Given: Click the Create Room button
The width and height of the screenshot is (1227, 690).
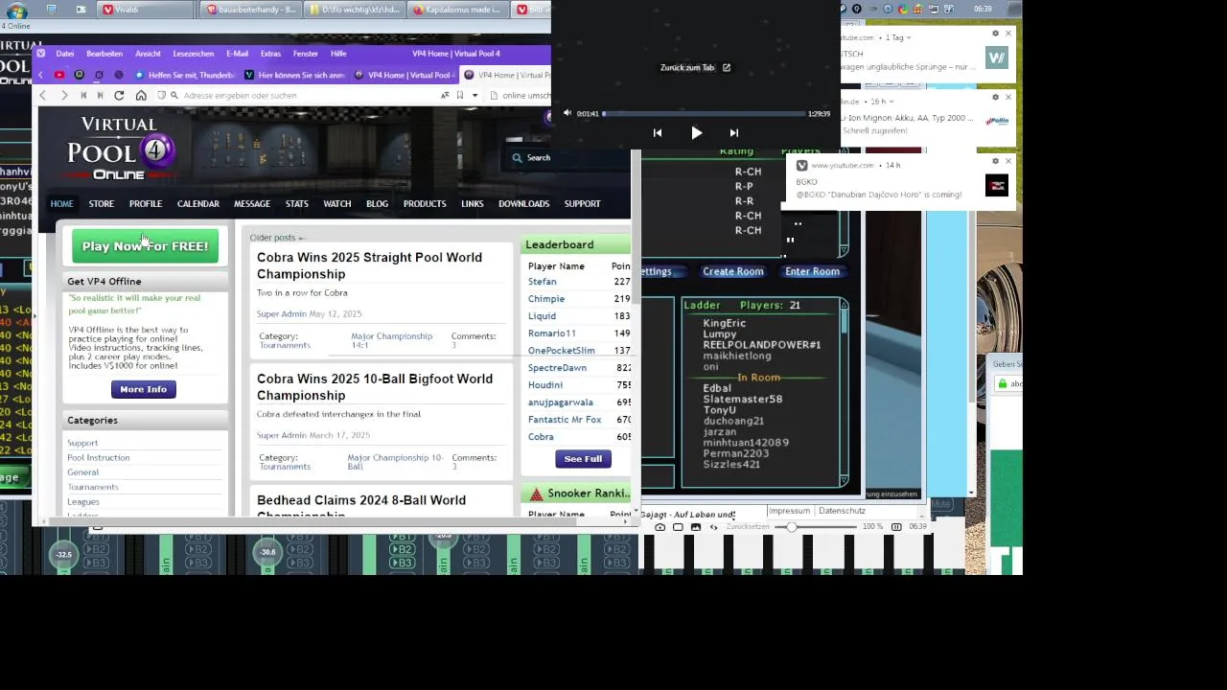Looking at the screenshot, I should click(733, 271).
